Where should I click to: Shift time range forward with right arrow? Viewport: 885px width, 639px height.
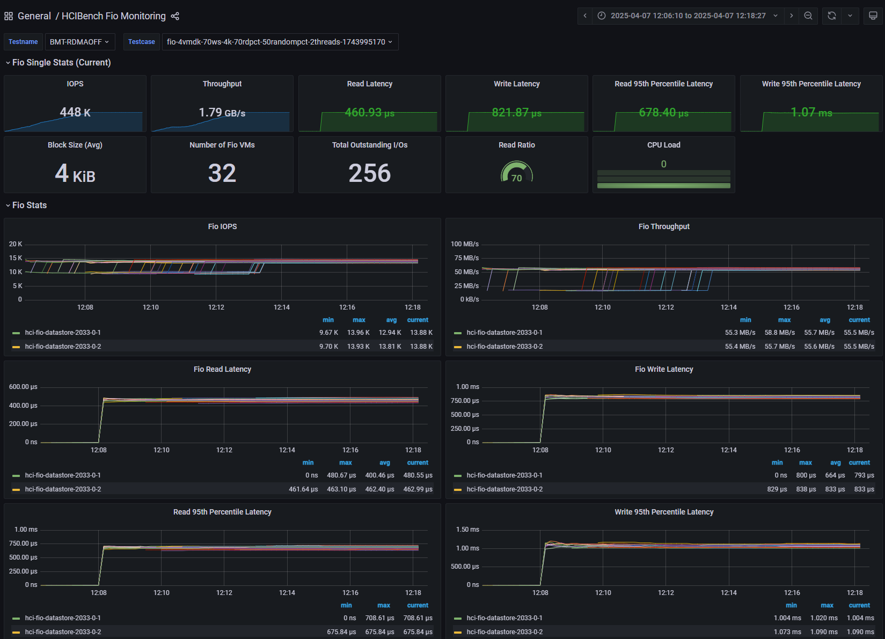click(791, 16)
